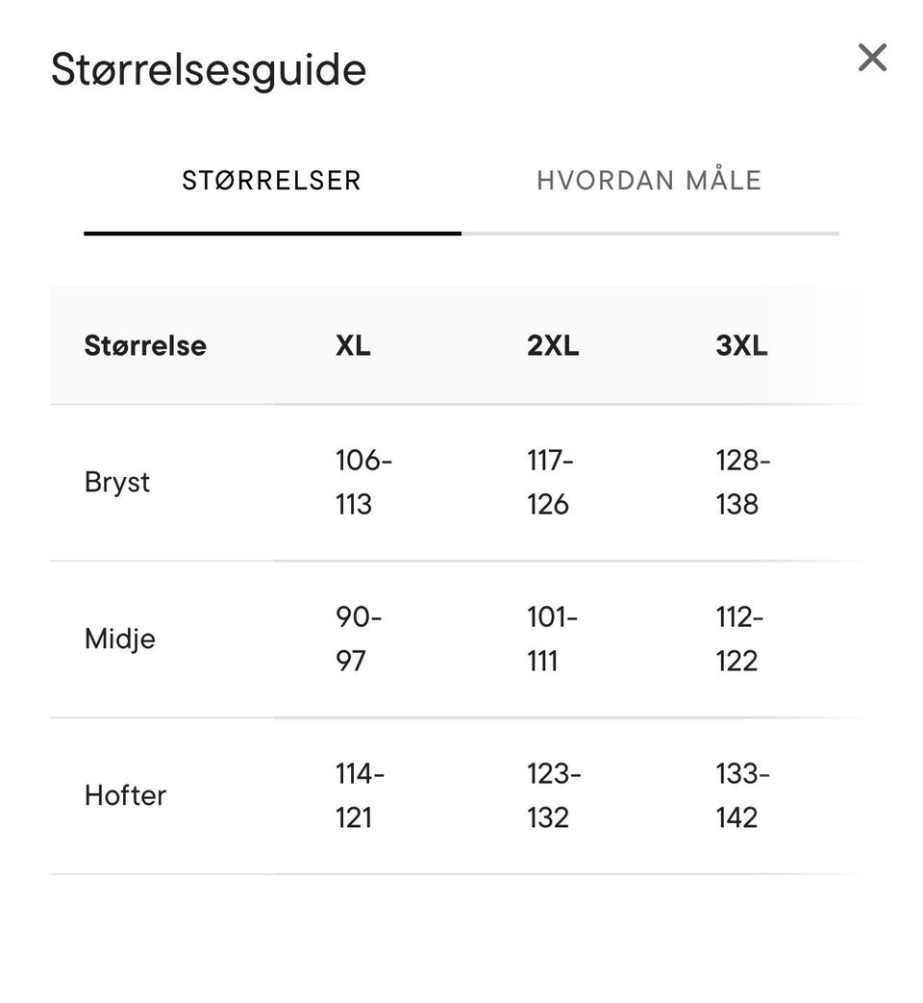Select the 2XL column header
Image resolution: width=923 pixels, height=1003 pixels.
point(553,345)
